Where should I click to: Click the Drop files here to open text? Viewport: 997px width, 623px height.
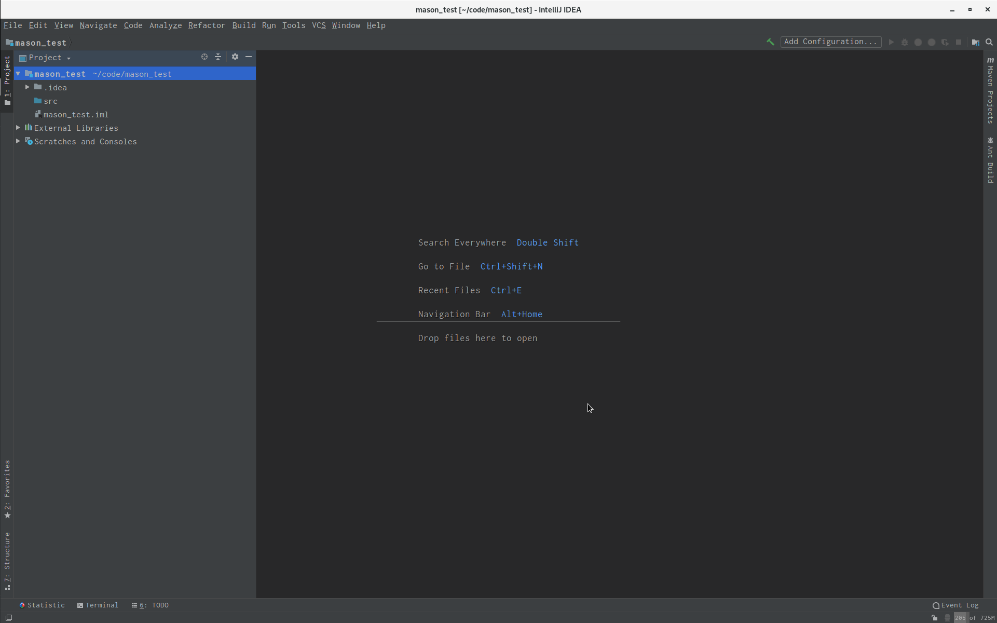[x=477, y=338]
